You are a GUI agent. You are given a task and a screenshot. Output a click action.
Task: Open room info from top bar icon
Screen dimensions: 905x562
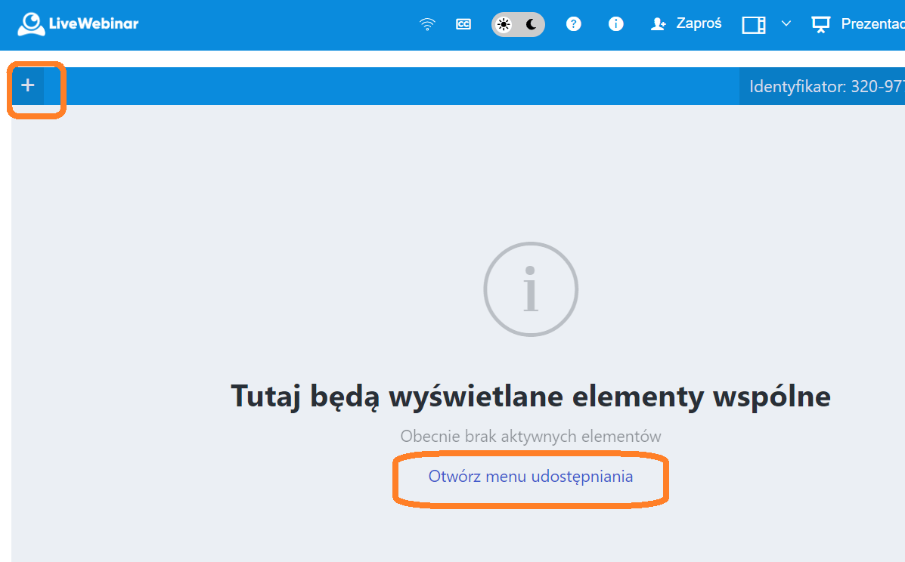pos(616,24)
